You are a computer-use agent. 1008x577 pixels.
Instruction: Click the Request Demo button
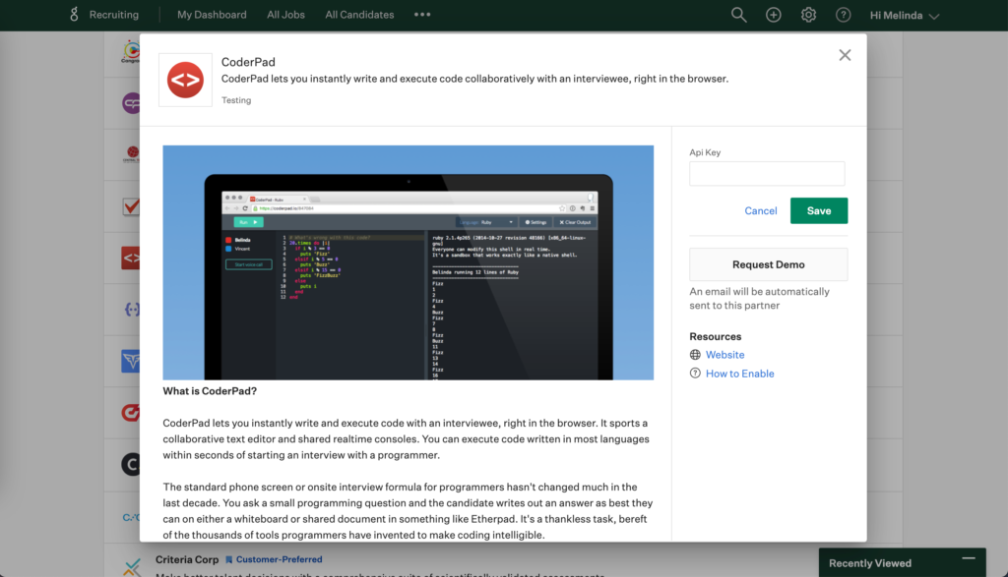768,264
